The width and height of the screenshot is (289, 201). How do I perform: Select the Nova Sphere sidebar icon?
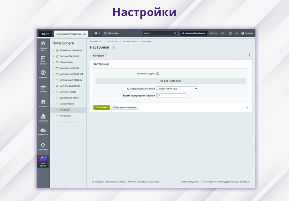click(43, 161)
